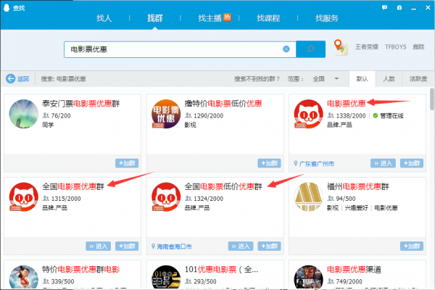Click +加群 for 电影票优惠 group
The width and height of the screenshot is (435, 290).
[x=412, y=163]
